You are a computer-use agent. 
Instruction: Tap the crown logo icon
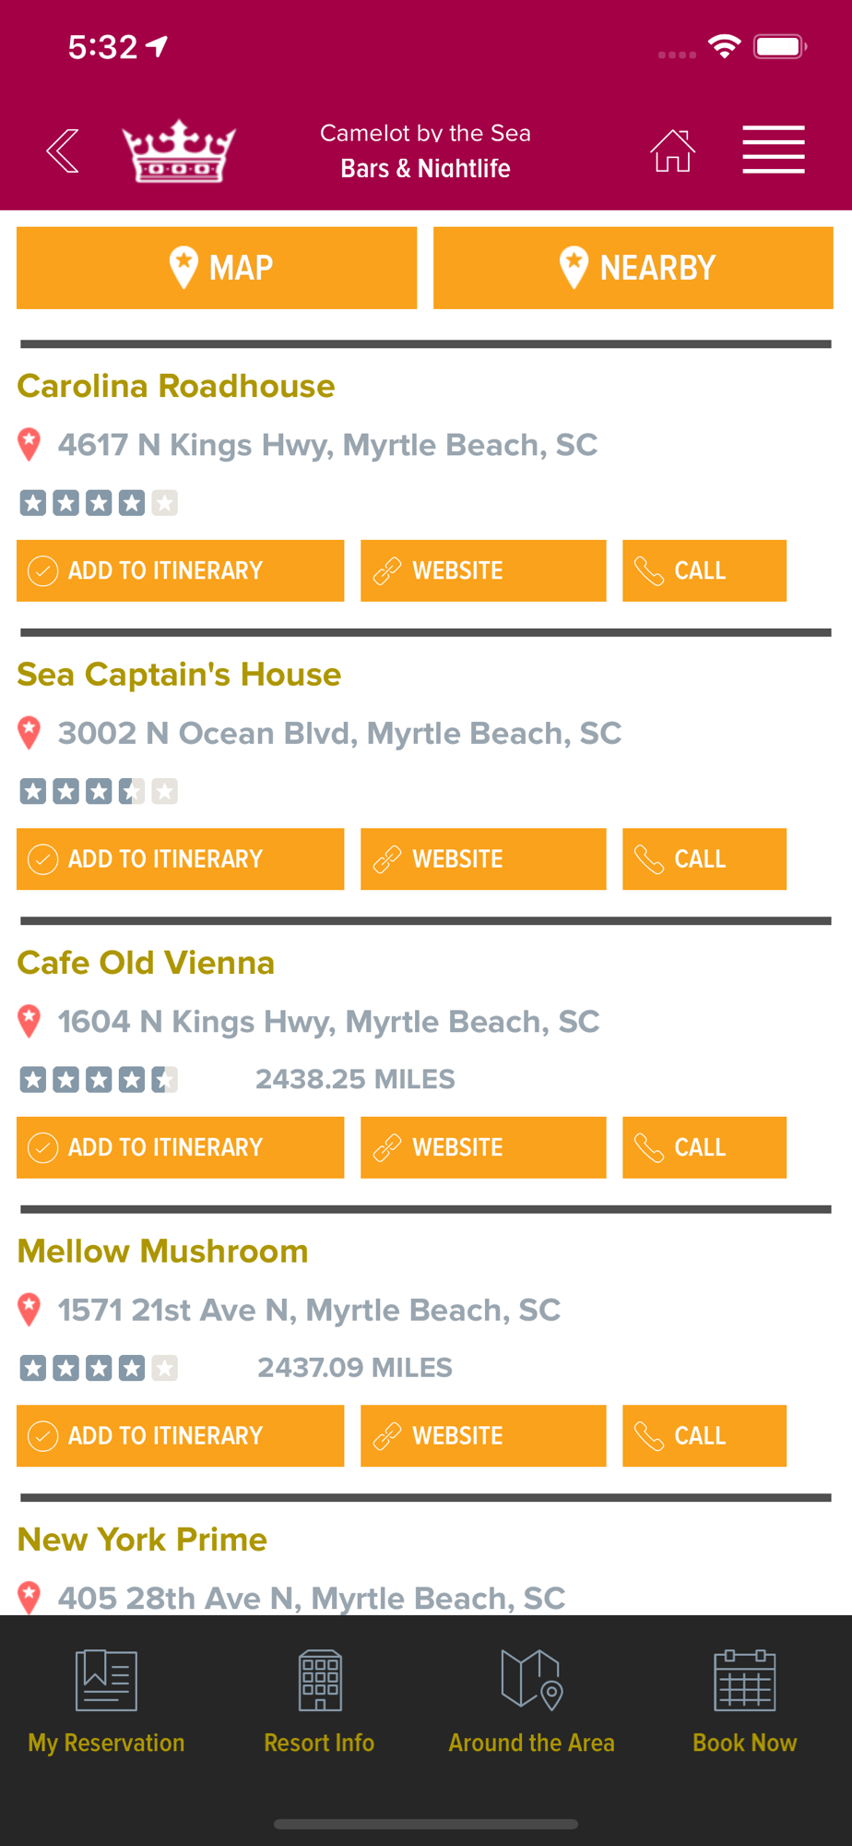179,151
